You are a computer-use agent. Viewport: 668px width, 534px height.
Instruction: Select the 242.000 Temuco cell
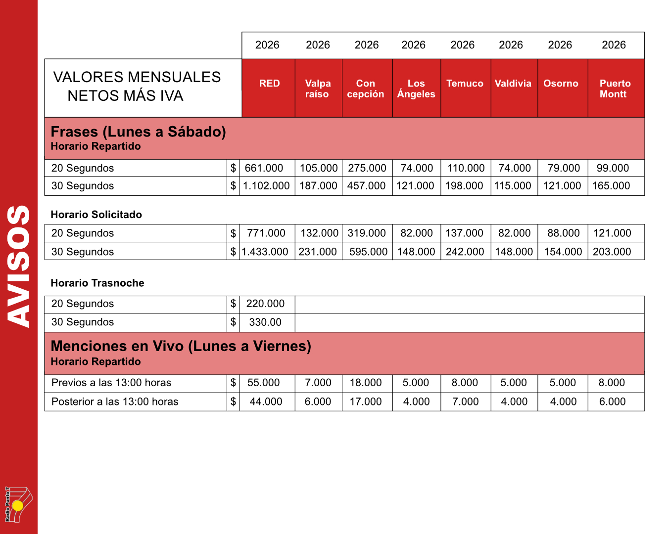tap(466, 251)
